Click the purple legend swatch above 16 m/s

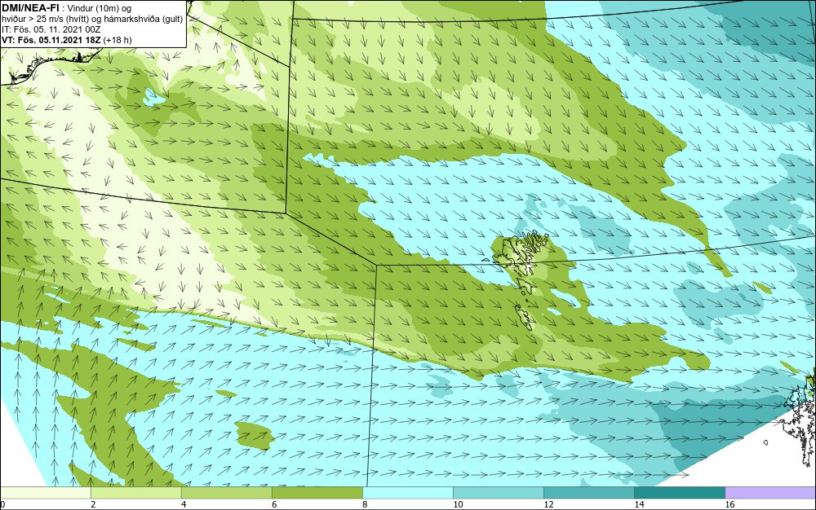(770, 493)
